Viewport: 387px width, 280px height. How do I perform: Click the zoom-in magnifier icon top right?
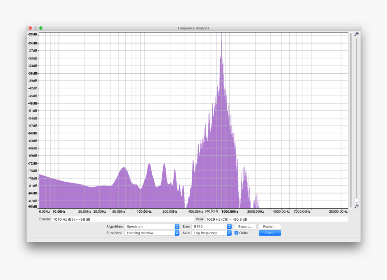pyautogui.click(x=357, y=34)
